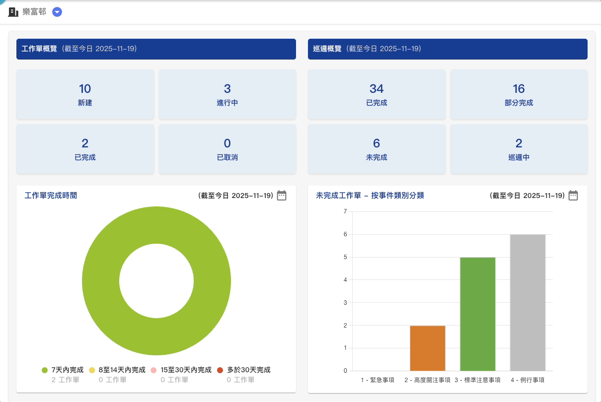Image resolution: width=601 pixels, height=402 pixels.
Task: Open the 部分完成 card showing 16
Action: [519, 94]
